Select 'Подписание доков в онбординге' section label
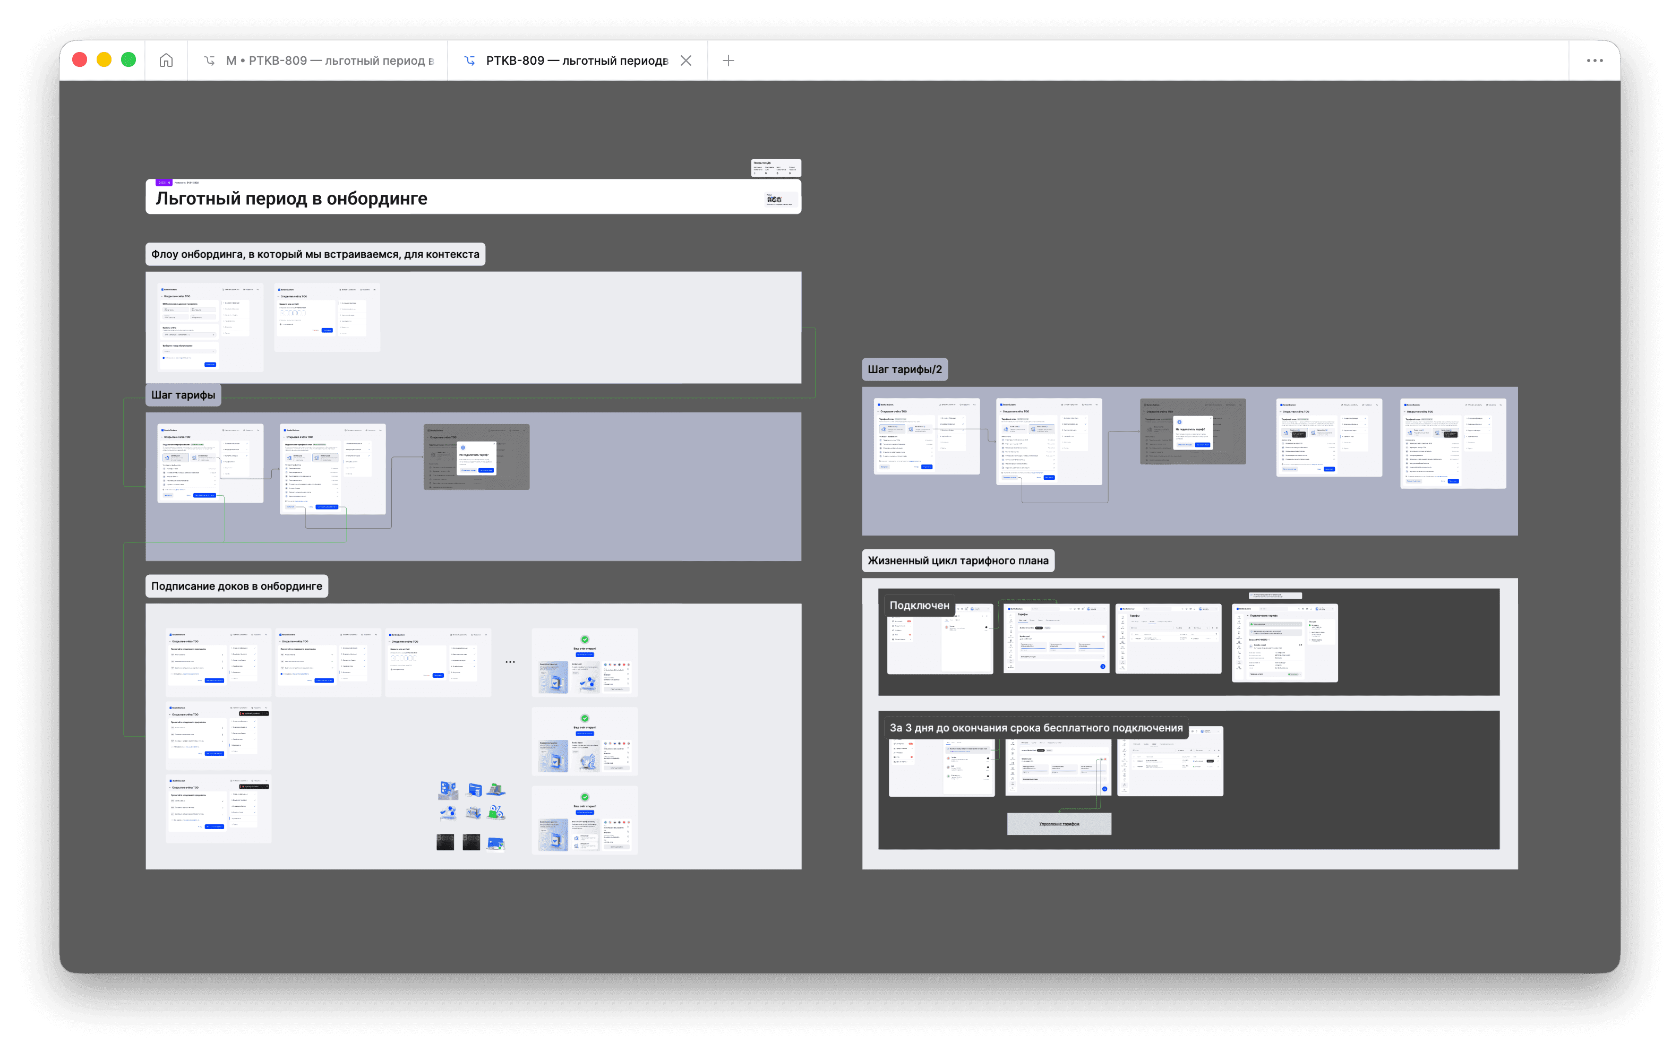This screenshot has height=1052, width=1680. click(237, 586)
